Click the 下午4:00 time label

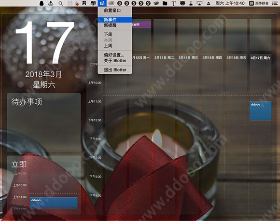coord(96,195)
